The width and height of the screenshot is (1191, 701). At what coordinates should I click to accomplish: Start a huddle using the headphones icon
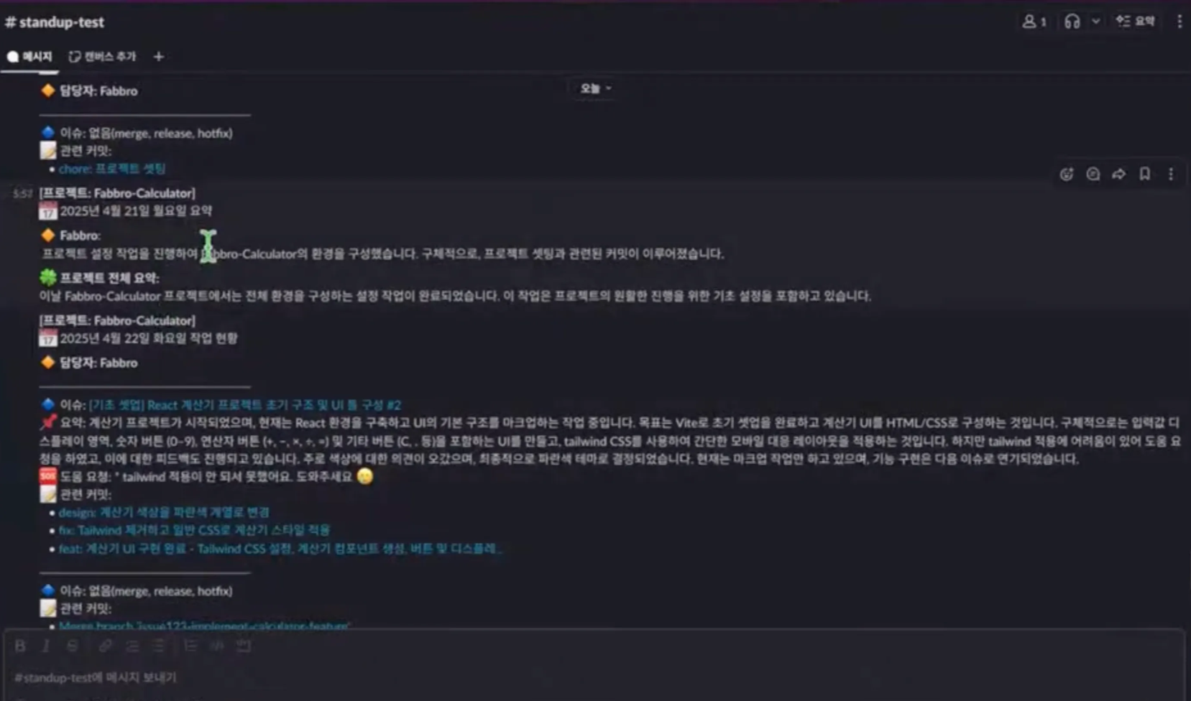[1072, 22]
